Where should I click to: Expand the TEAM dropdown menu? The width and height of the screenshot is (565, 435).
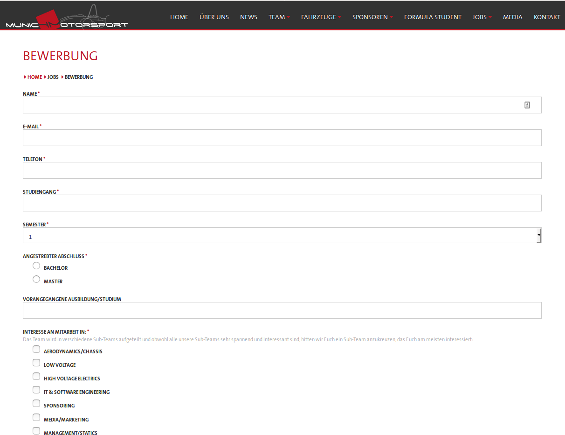(279, 17)
